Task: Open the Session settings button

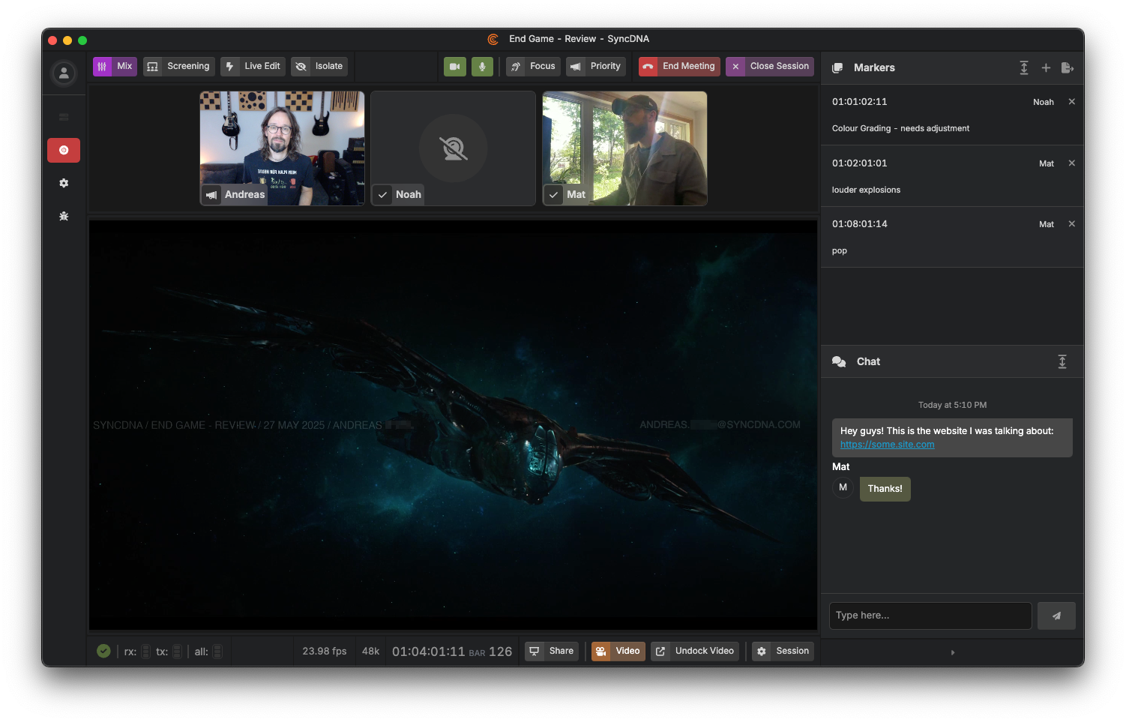Action: click(x=783, y=651)
